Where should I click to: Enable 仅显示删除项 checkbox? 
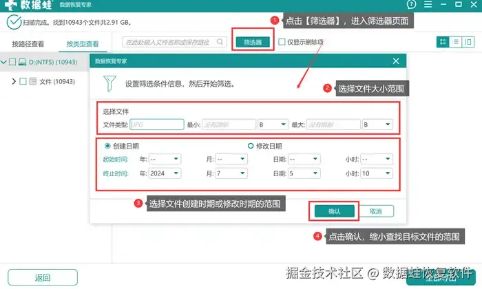[282, 42]
